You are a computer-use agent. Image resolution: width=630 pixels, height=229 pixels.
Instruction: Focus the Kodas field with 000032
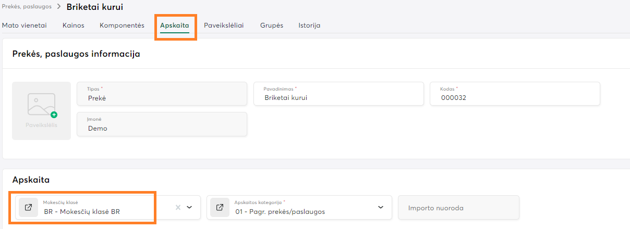(x=515, y=94)
